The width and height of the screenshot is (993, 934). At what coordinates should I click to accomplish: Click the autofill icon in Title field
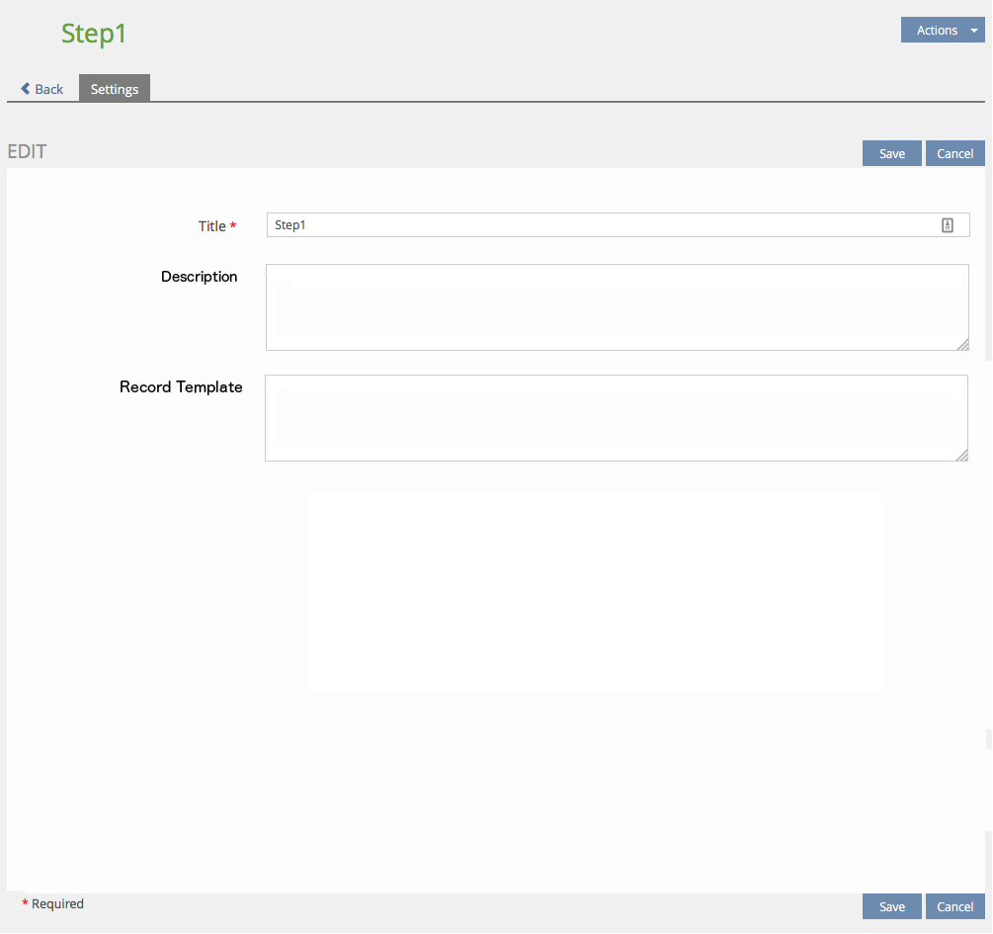pos(947,225)
